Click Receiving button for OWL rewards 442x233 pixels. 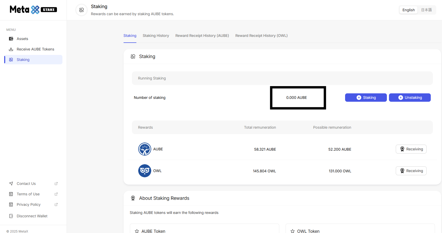coord(411,171)
